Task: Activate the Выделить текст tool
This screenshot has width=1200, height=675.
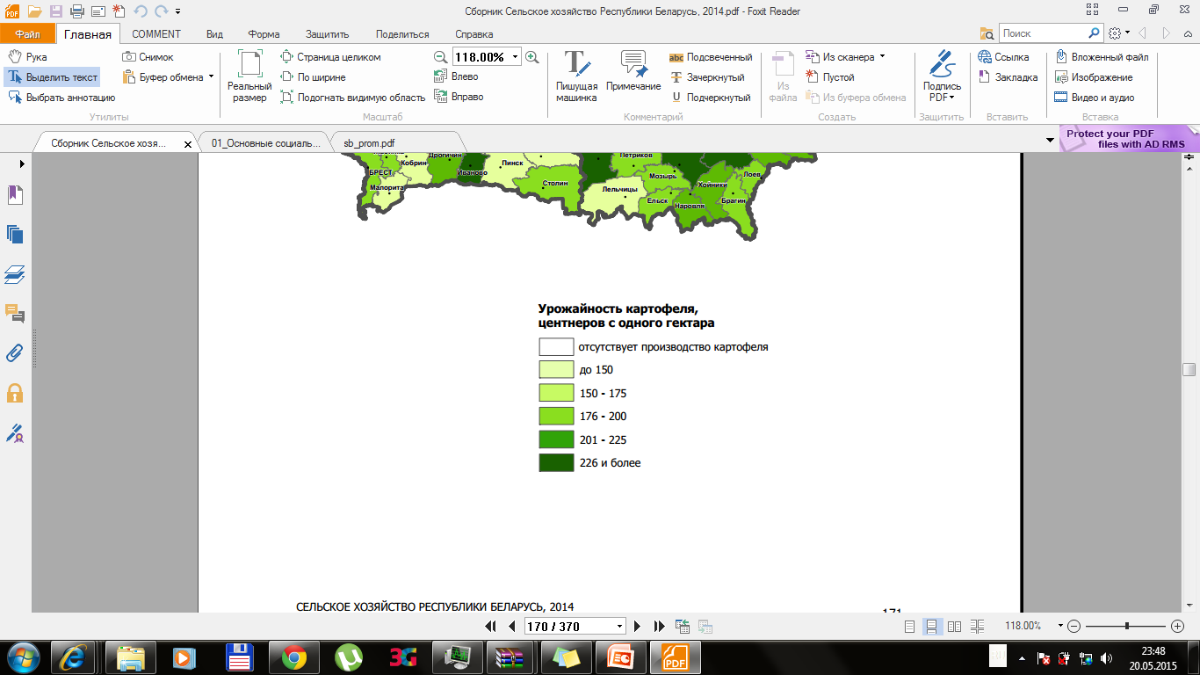Action: 53,77
